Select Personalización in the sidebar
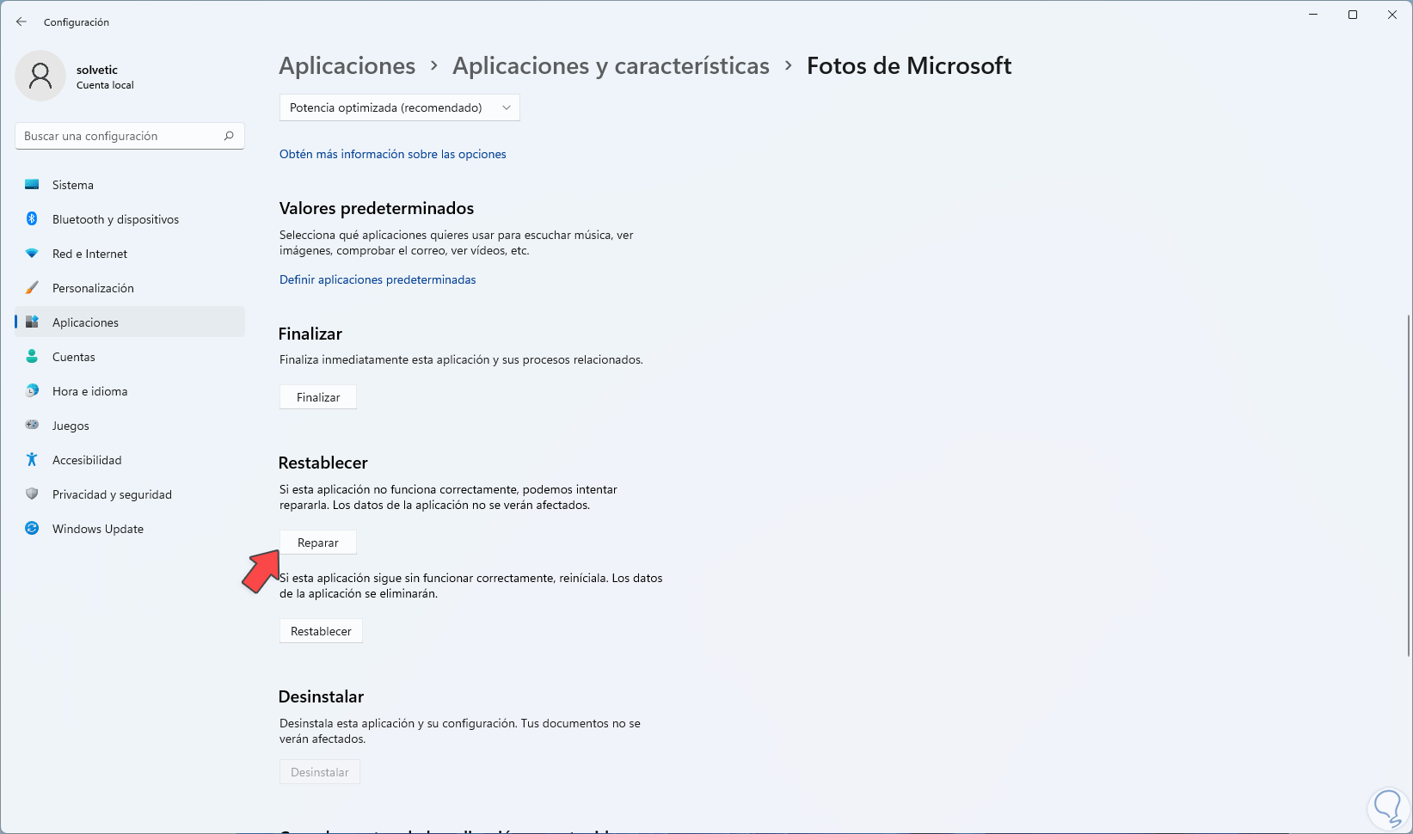This screenshot has height=834, width=1413. pyautogui.click(x=130, y=288)
